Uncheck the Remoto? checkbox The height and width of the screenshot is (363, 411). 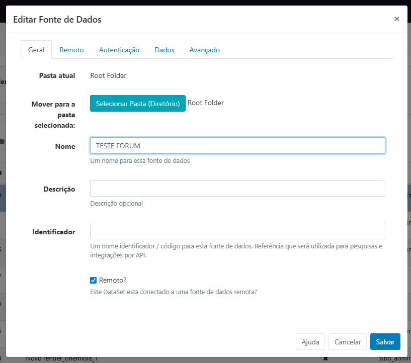pyautogui.click(x=93, y=281)
